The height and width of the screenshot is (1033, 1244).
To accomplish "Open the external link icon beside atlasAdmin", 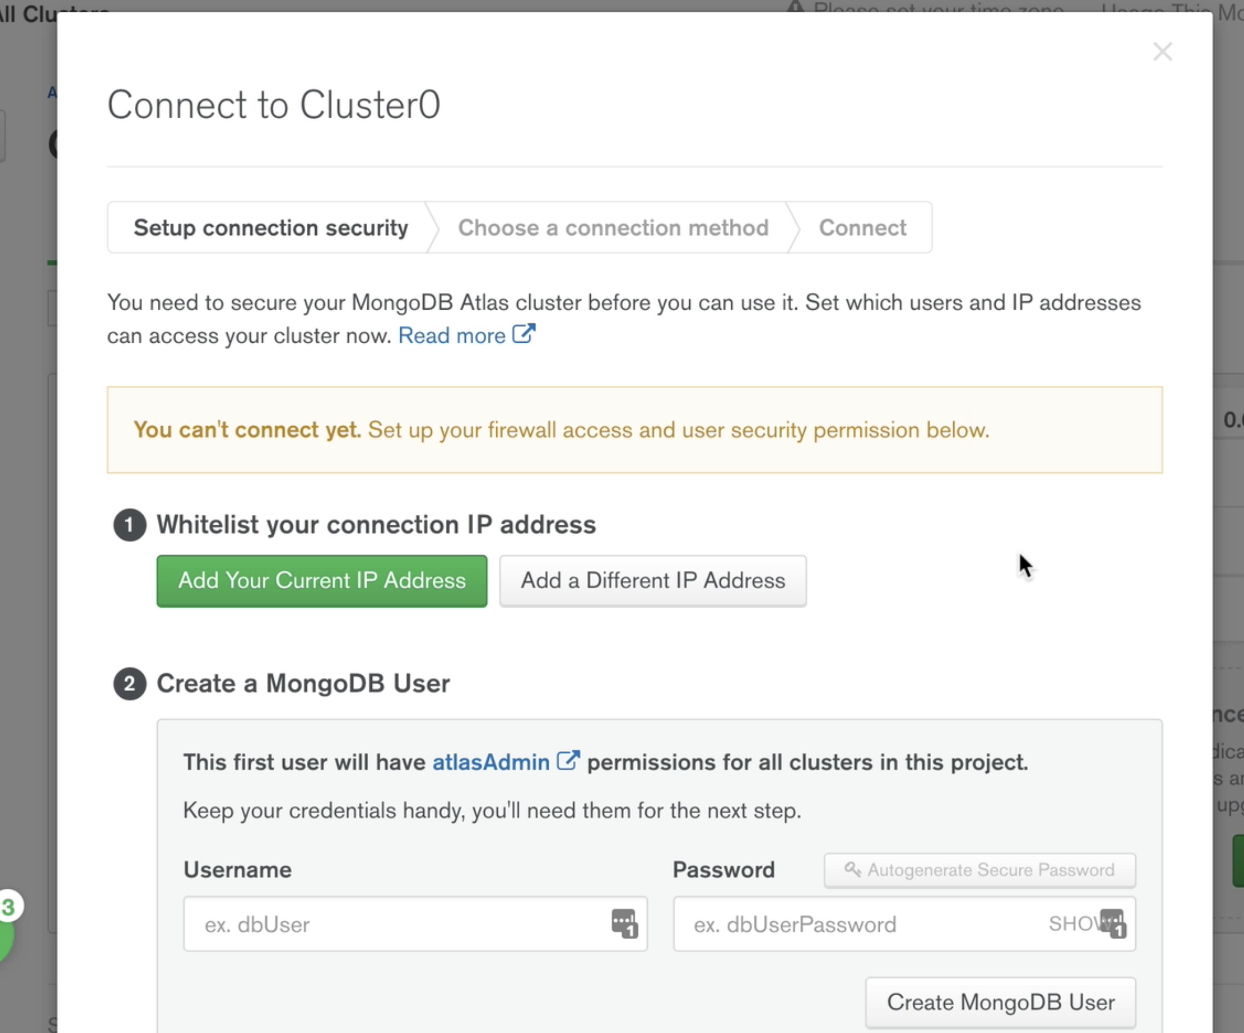I will [x=568, y=761].
